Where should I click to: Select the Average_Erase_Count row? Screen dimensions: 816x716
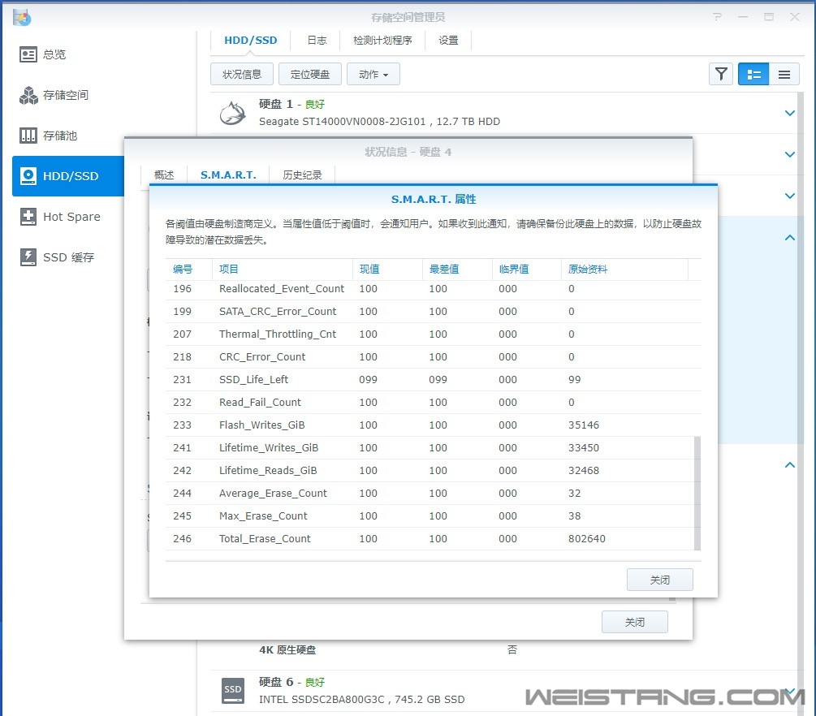(x=430, y=494)
